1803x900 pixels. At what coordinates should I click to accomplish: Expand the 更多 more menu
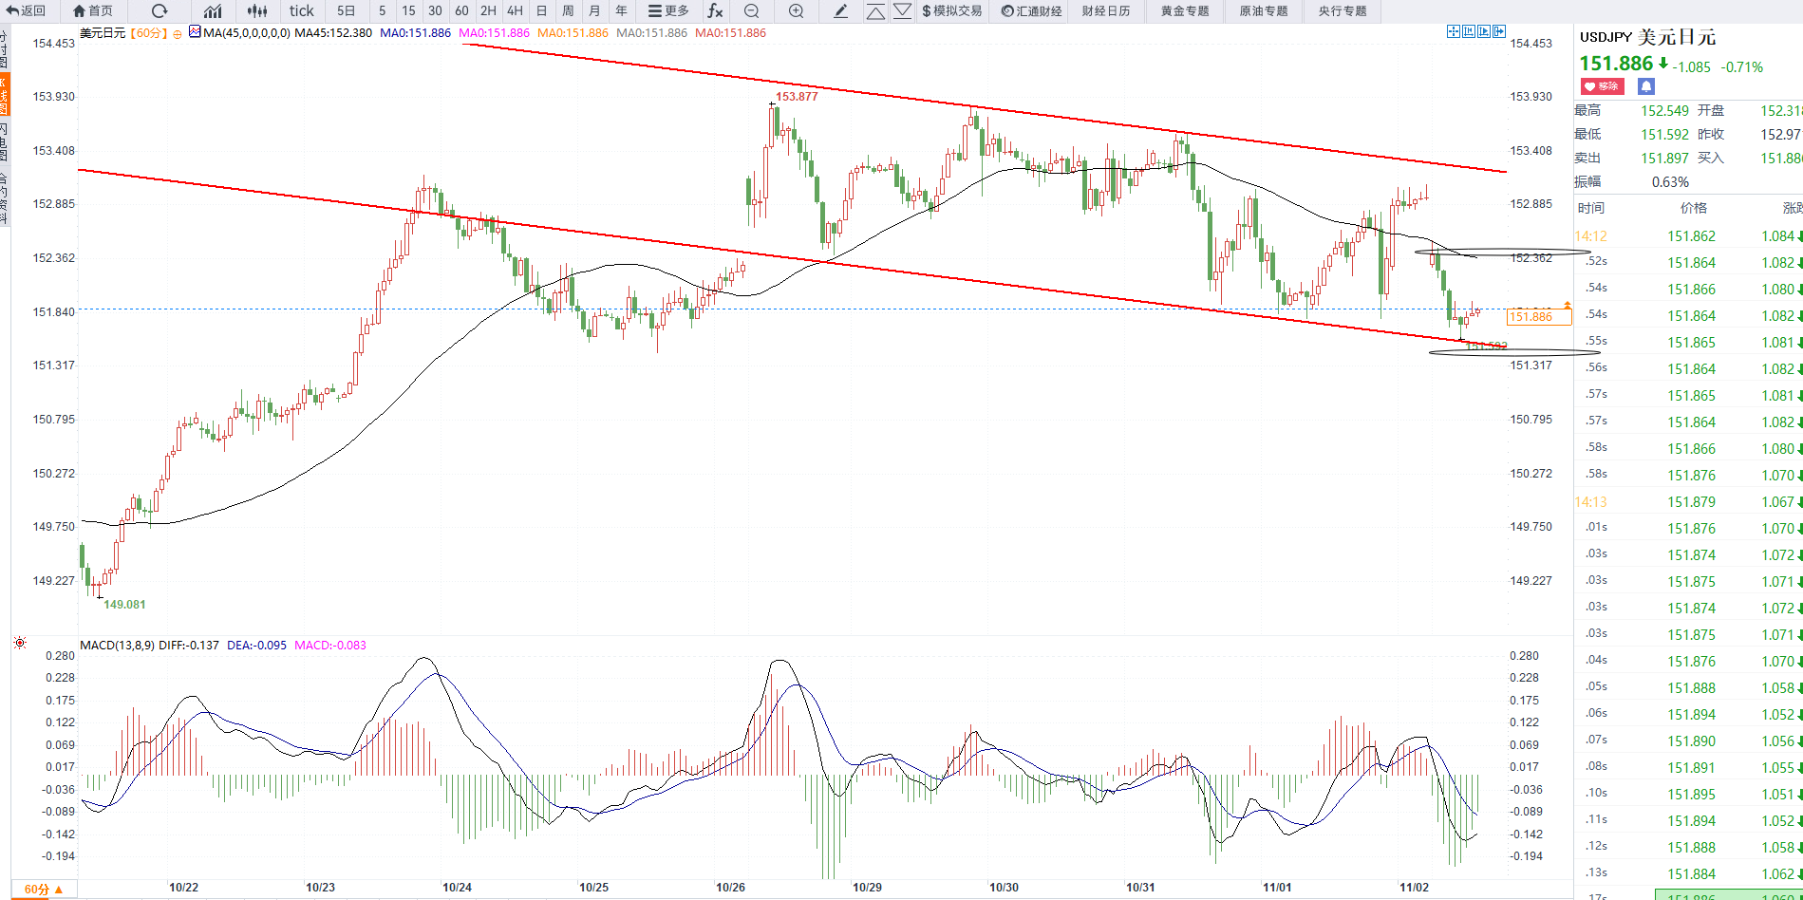pos(668,10)
